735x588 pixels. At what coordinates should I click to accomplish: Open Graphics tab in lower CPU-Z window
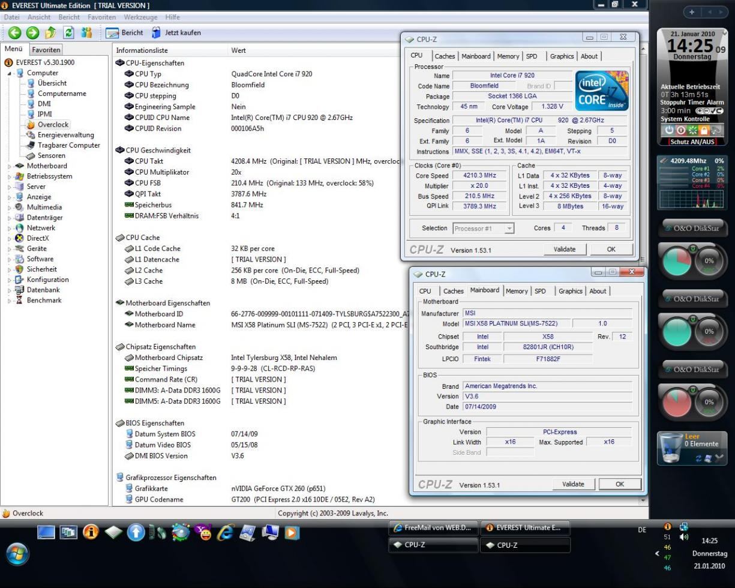pyautogui.click(x=570, y=291)
